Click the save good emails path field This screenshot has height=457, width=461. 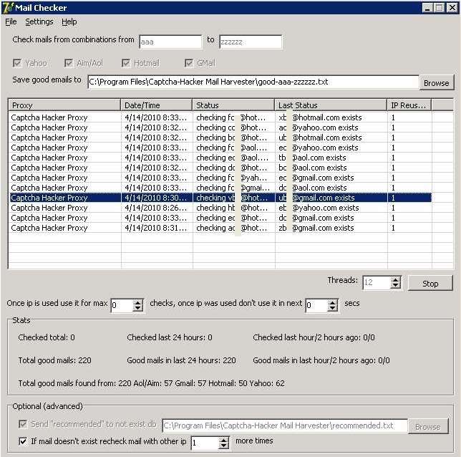click(x=253, y=82)
